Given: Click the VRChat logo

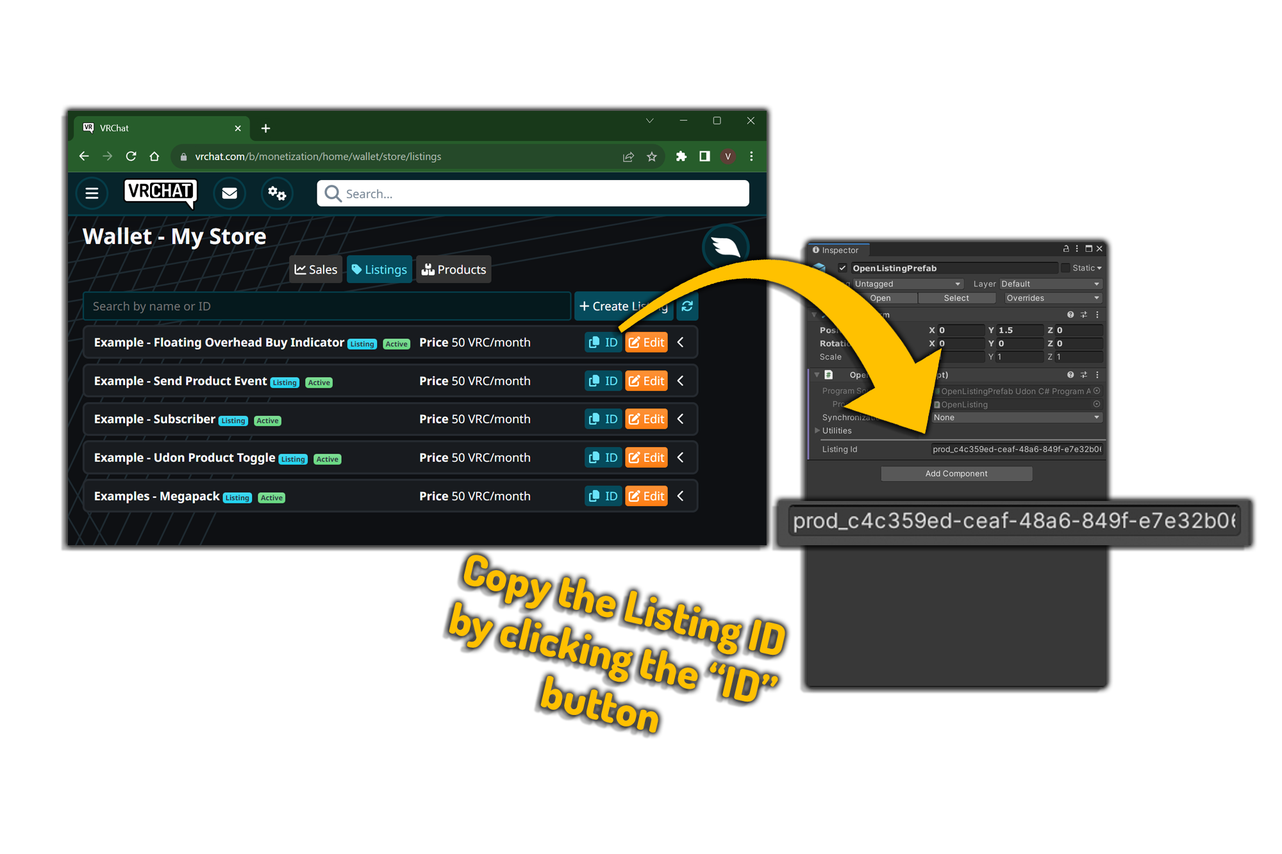Looking at the screenshot, I should (x=160, y=193).
